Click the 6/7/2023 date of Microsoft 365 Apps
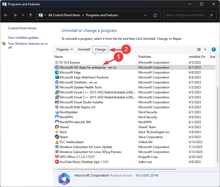 coord(195,67)
